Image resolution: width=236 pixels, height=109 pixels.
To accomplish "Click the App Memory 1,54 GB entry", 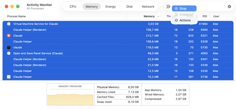I will click(x=165, y=90).
